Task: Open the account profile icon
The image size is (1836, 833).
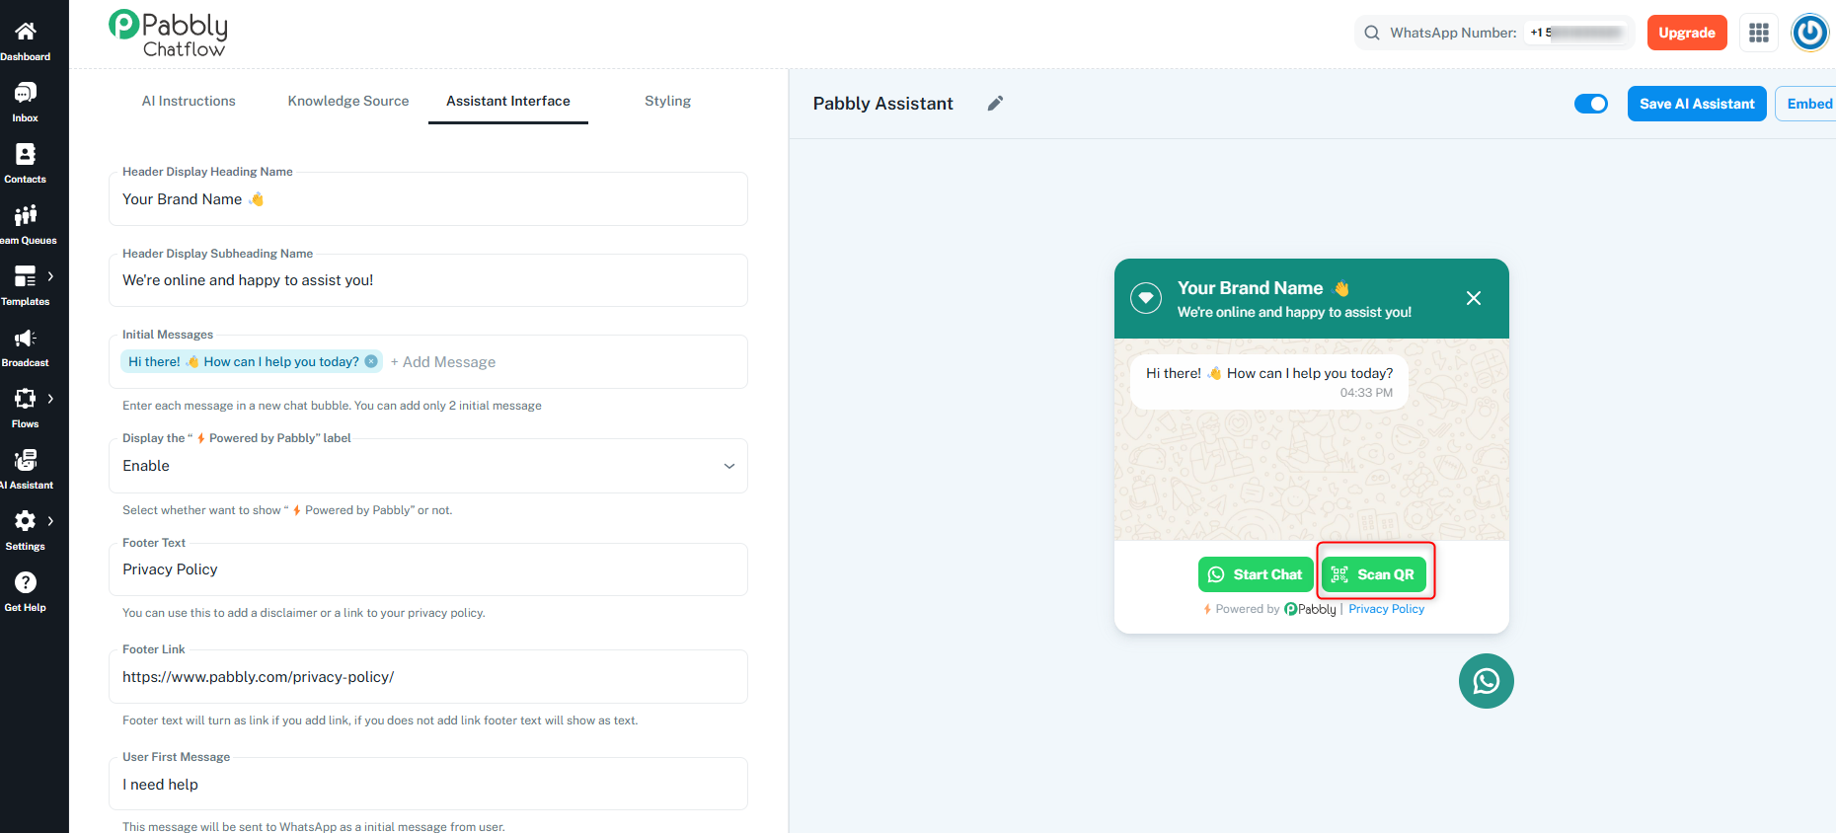Action: tap(1810, 33)
